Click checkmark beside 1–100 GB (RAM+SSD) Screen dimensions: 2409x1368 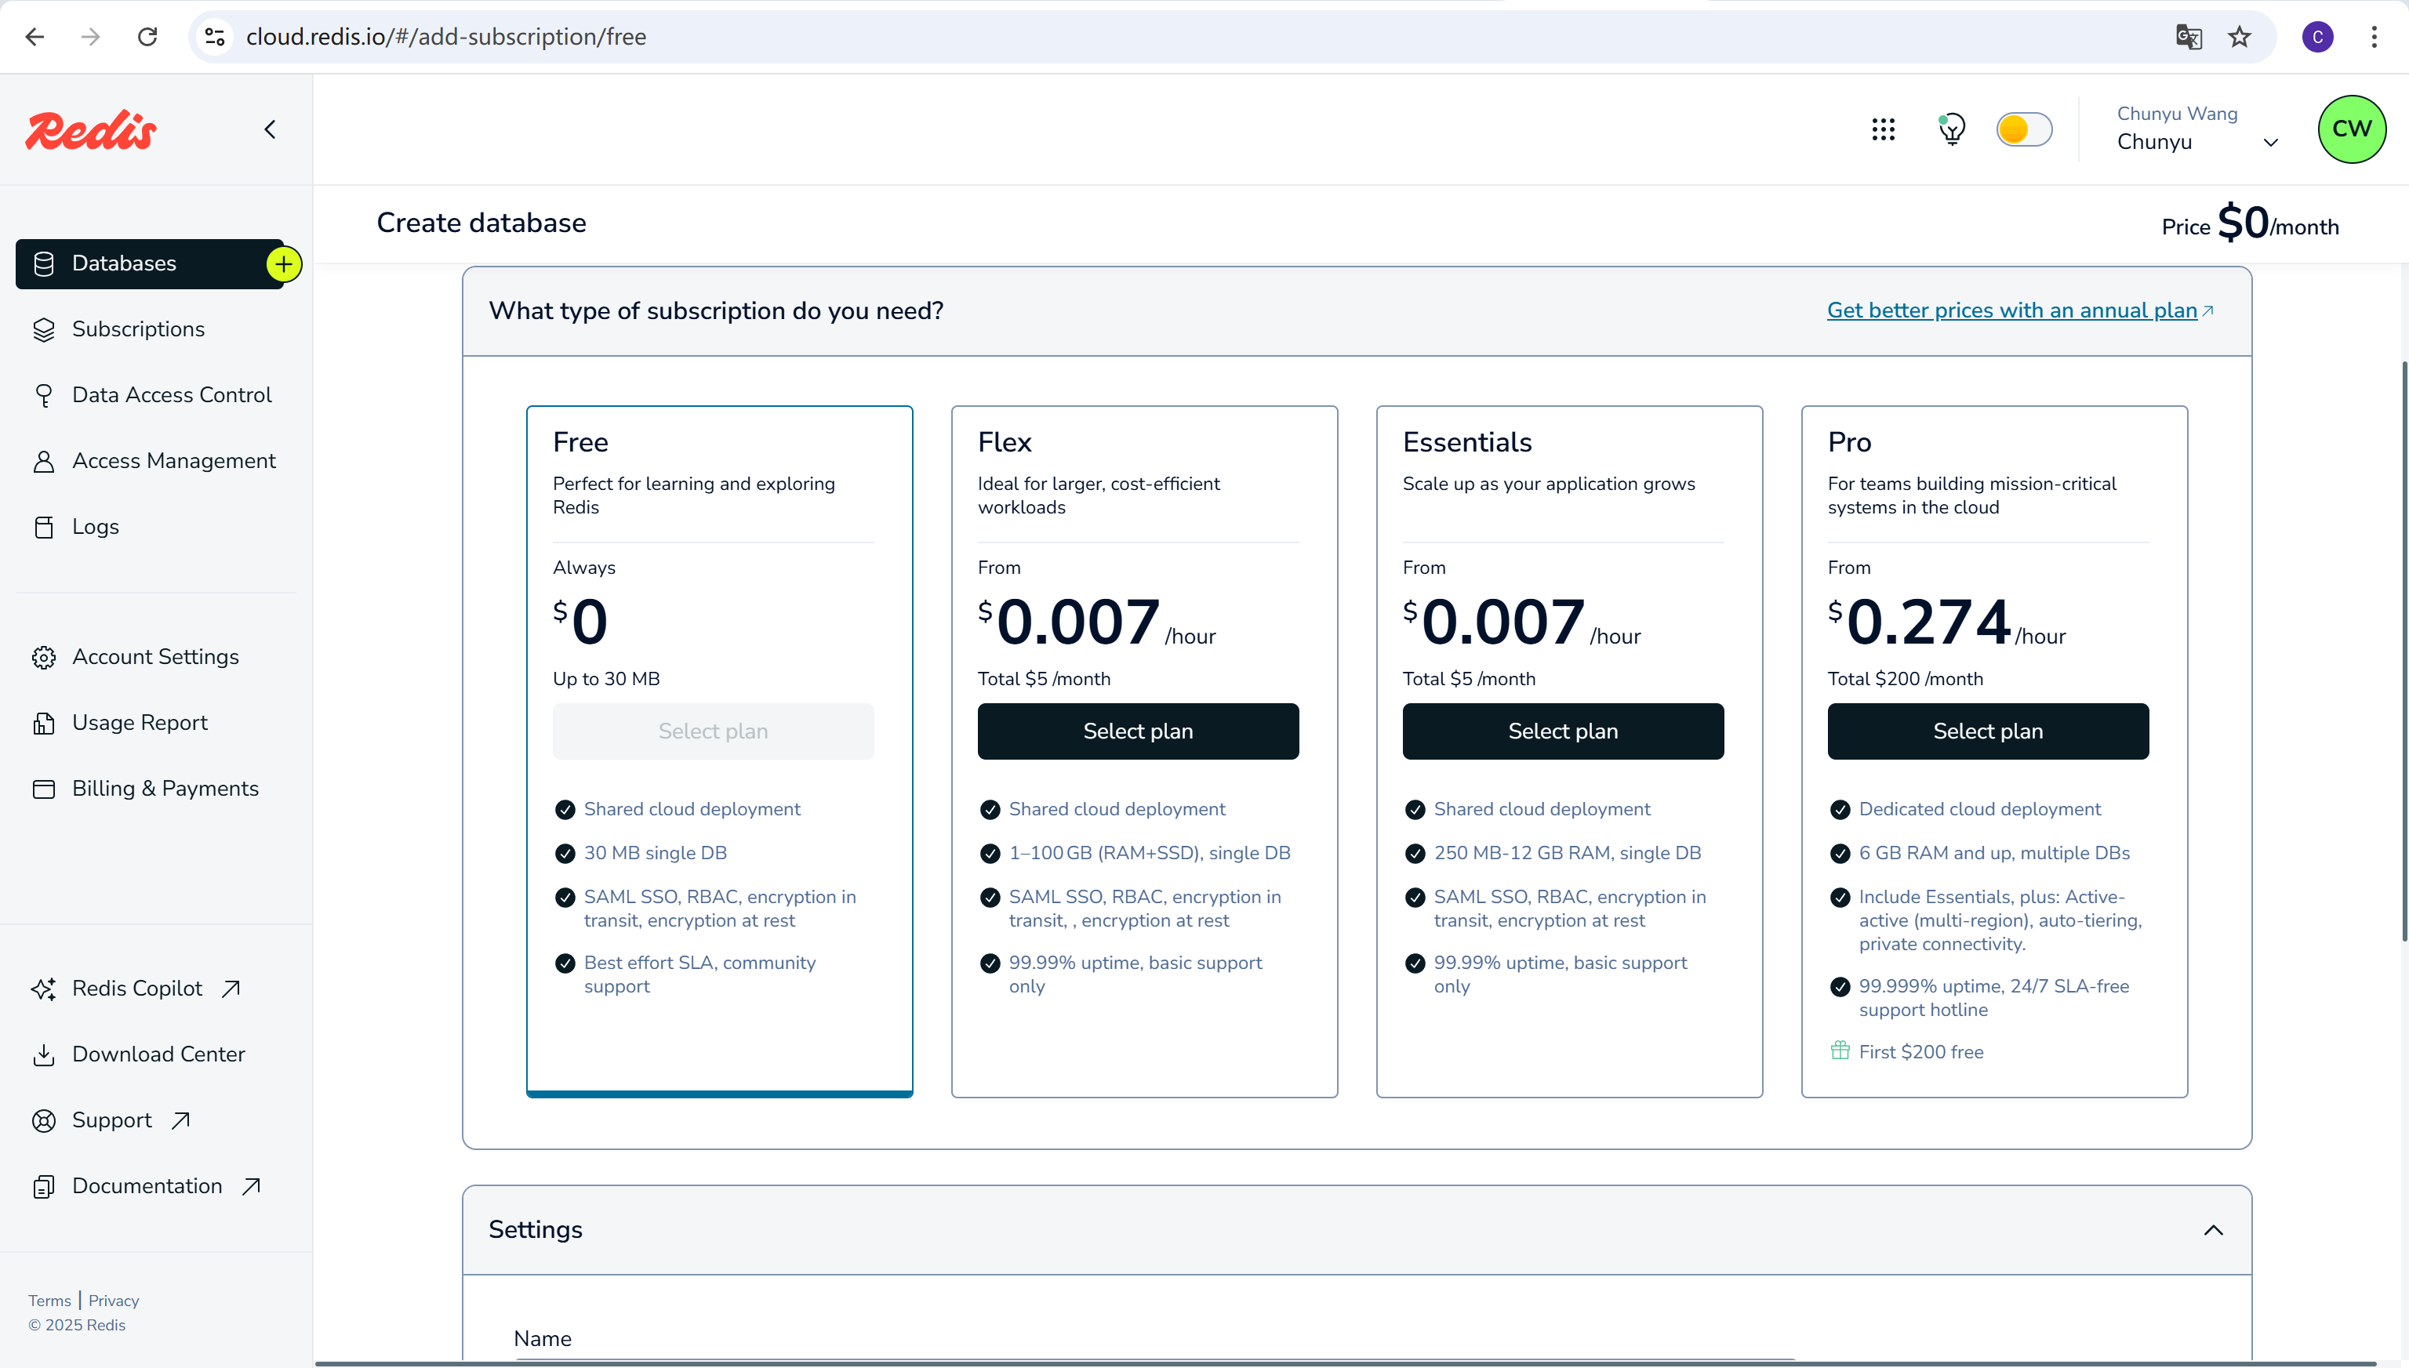click(990, 853)
